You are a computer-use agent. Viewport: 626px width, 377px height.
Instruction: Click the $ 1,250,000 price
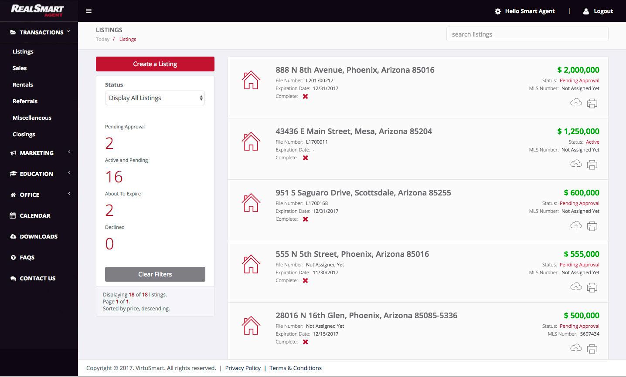click(578, 131)
